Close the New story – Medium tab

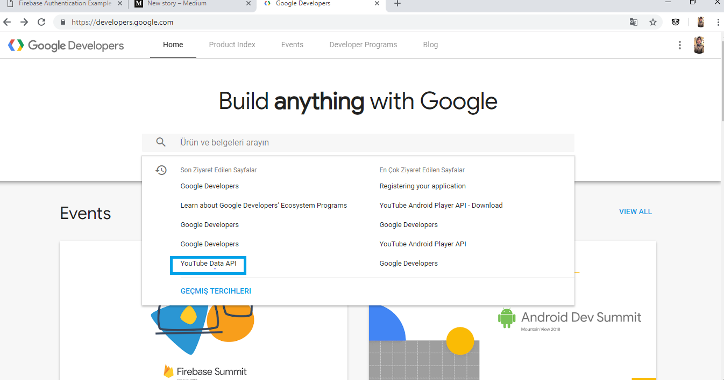[249, 4]
